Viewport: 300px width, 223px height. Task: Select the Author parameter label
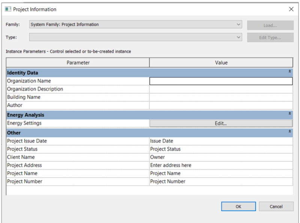15,105
